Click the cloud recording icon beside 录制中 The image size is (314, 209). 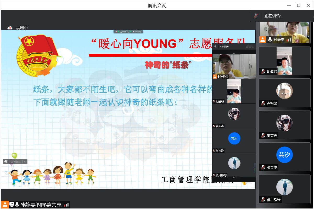click(10, 28)
